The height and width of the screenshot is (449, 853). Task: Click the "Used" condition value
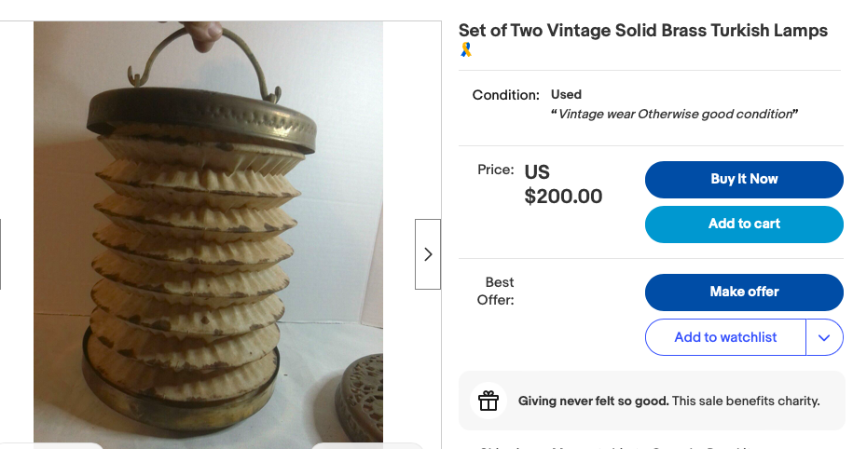tap(566, 94)
